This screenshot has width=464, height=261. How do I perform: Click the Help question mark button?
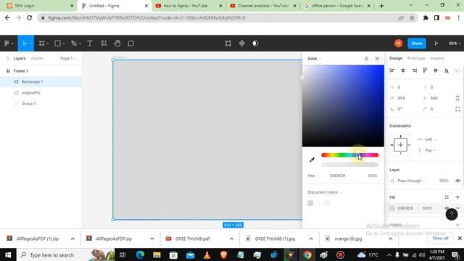(452, 215)
